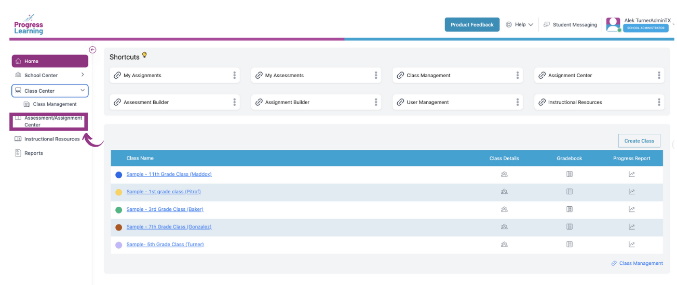677x285 pixels.
Task: Open Class Details for 3rd Grade Class (Baker)
Action: pos(504,209)
